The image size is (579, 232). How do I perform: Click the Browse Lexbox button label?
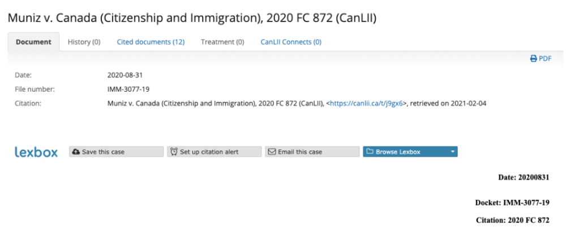point(398,152)
